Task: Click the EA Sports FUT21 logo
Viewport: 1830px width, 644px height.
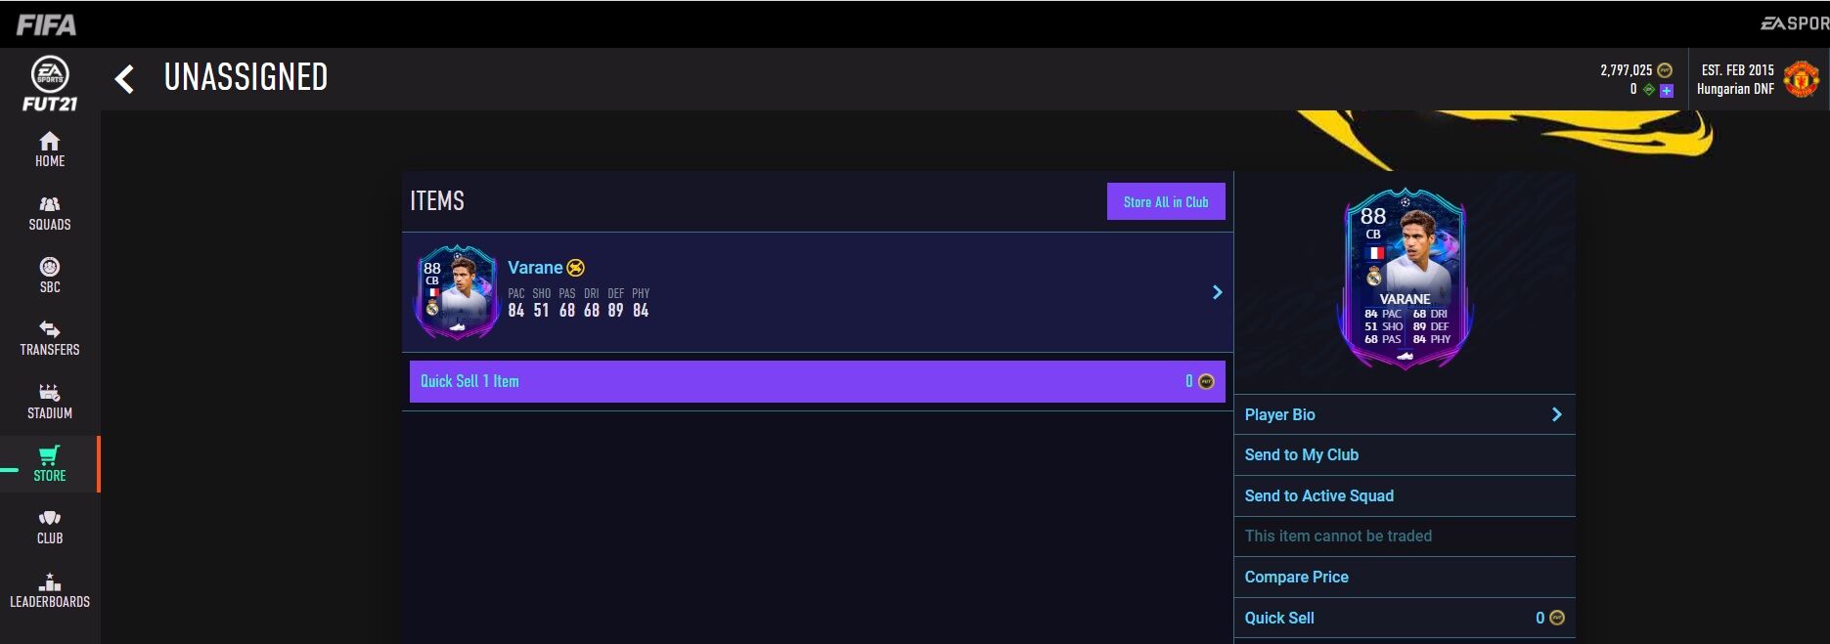Action: point(50,84)
